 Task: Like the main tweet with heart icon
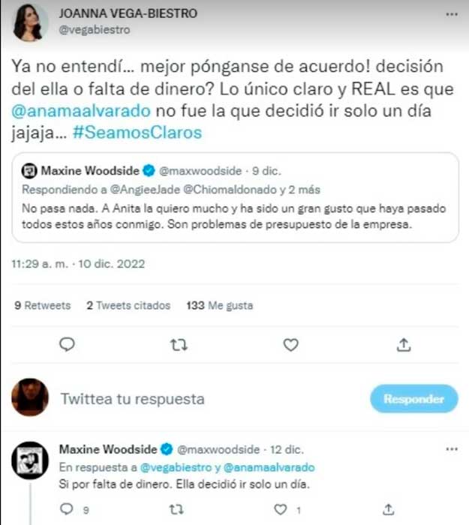coord(291,345)
